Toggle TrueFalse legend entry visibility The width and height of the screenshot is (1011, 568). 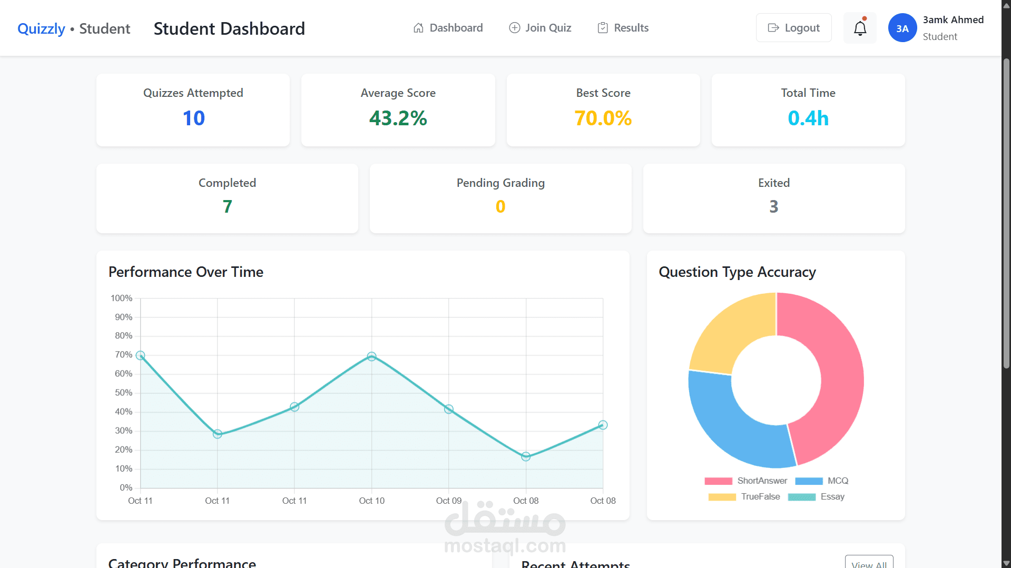[744, 496]
